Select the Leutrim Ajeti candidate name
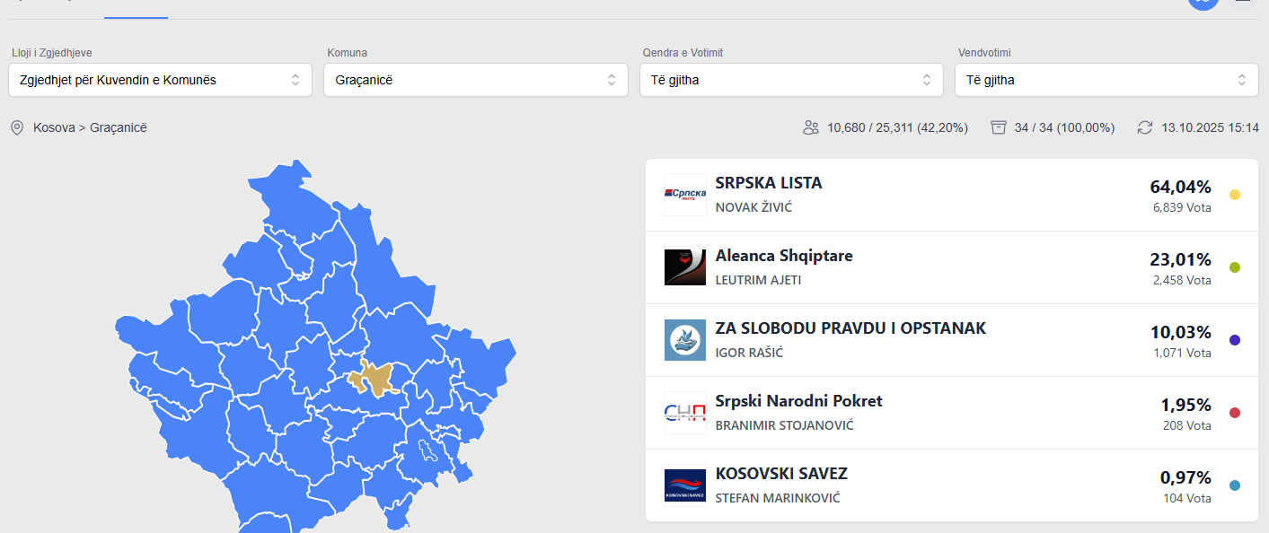Viewport: 1269px width, 533px height. click(x=758, y=280)
